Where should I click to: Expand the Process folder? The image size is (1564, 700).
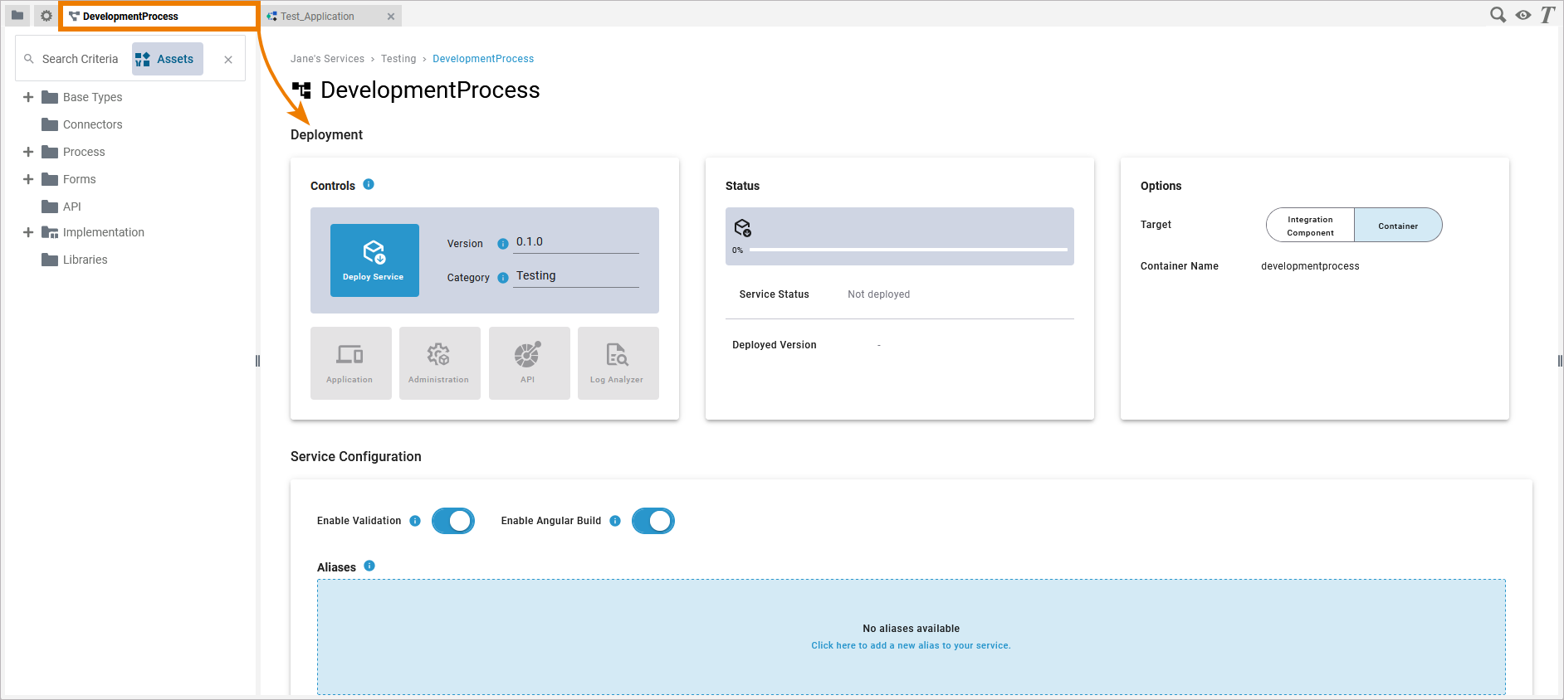pos(28,152)
